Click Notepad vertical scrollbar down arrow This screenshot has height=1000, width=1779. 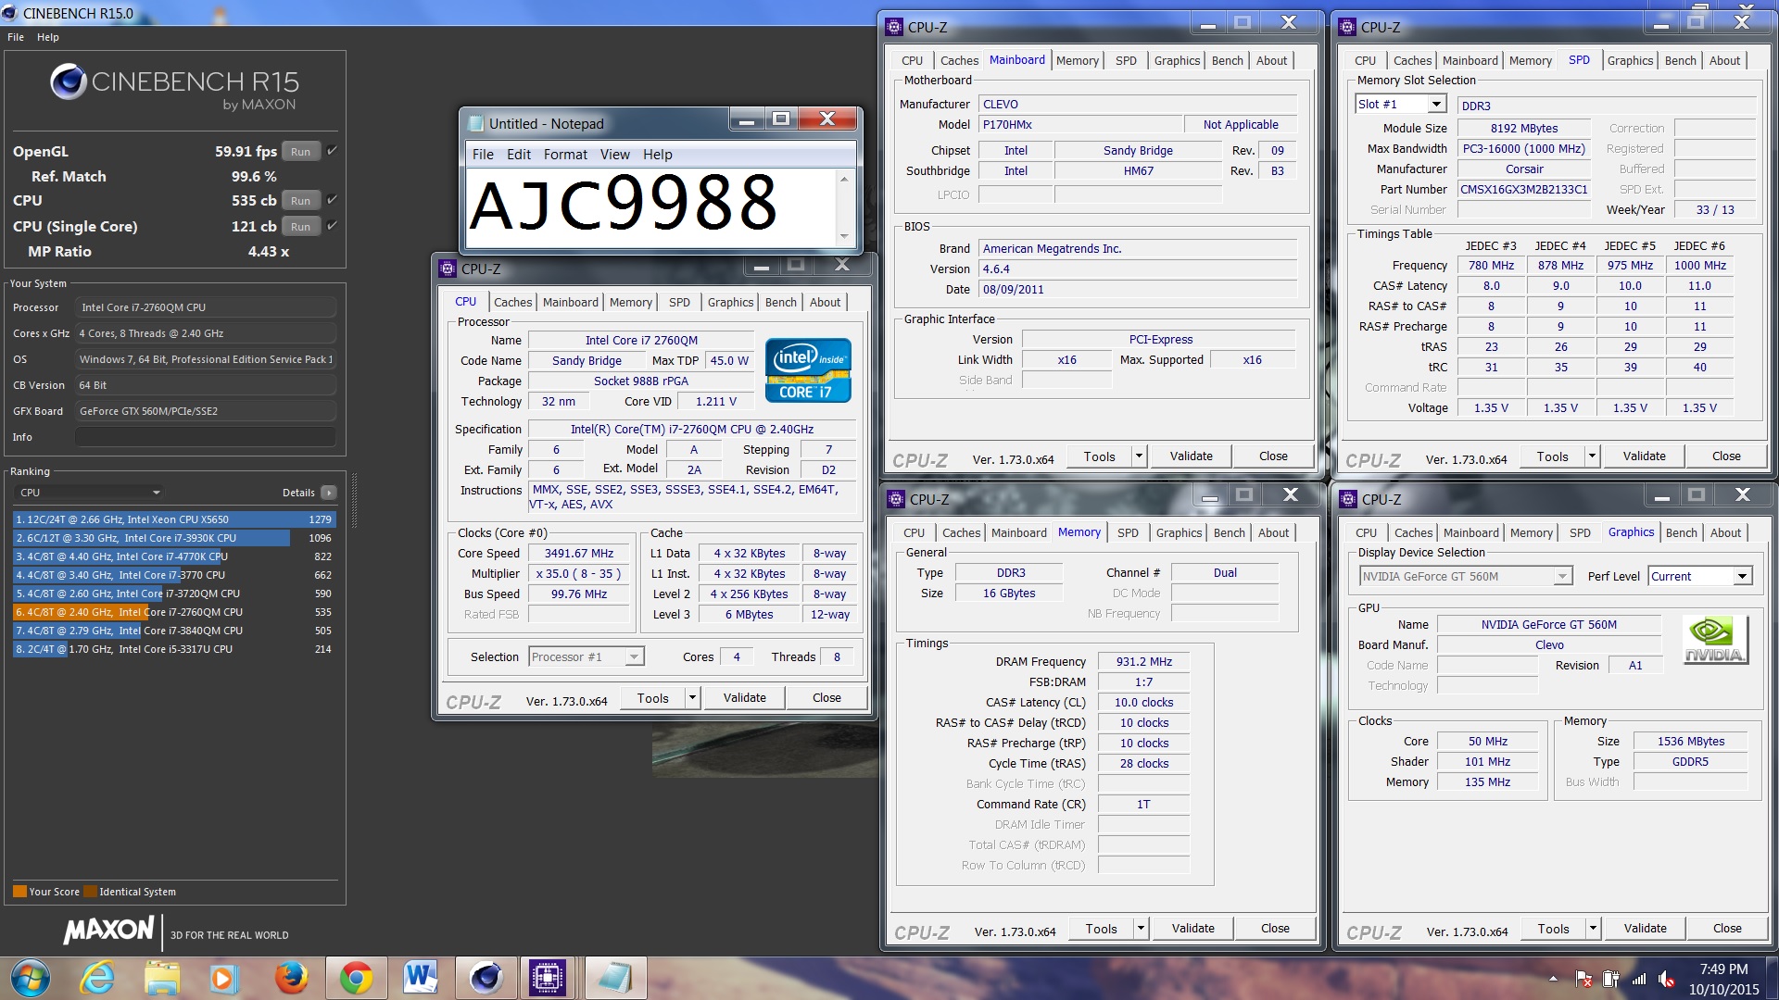844,237
